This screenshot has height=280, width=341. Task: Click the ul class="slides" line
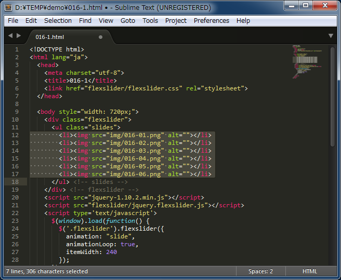(x=86, y=127)
